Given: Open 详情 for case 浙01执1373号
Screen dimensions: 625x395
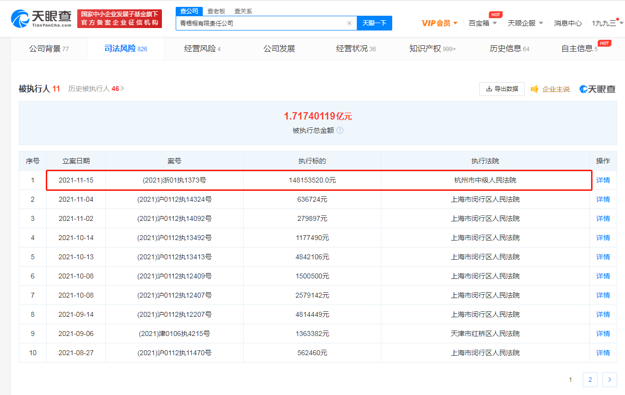Looking at the screenshot, I should pyautogui.click(x=603, y=181).
